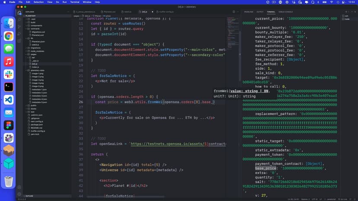The width and height of the screenshot is (358, 201).
Task: Launch Google Chrome from the dock
Action: pyautogui.click(x=9, y=36)
